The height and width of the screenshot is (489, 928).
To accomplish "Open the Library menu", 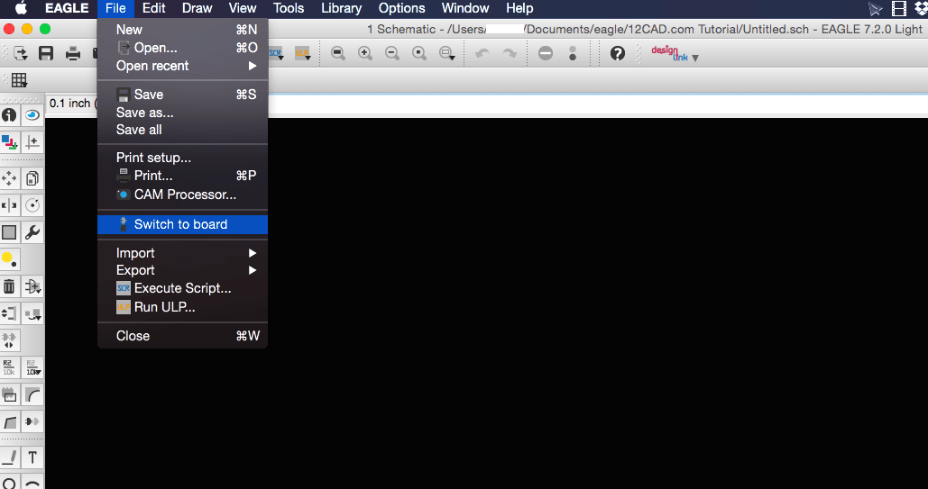I will click(342, 8).
